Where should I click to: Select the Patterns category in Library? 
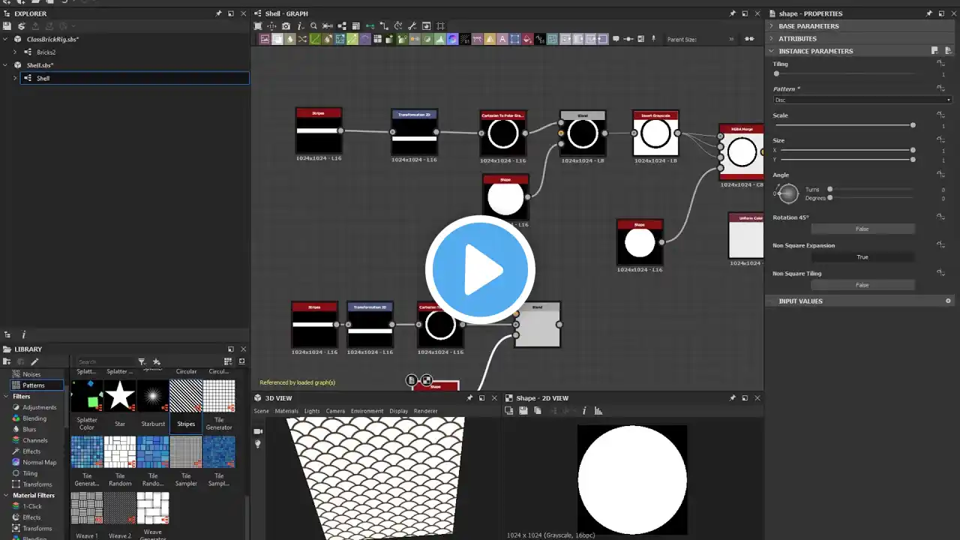(x=33, y=385)
